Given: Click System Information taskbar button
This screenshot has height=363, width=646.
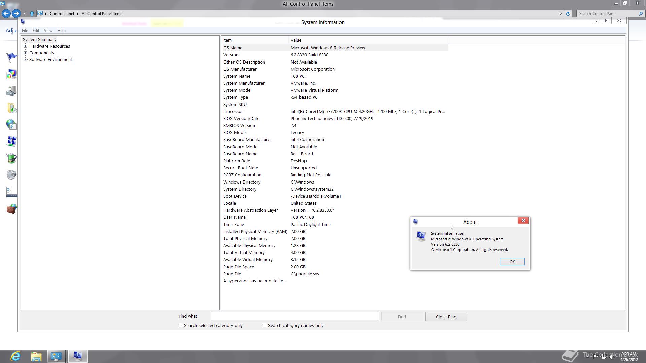Looking at the screenshot, I should click(x=78, y=356).
